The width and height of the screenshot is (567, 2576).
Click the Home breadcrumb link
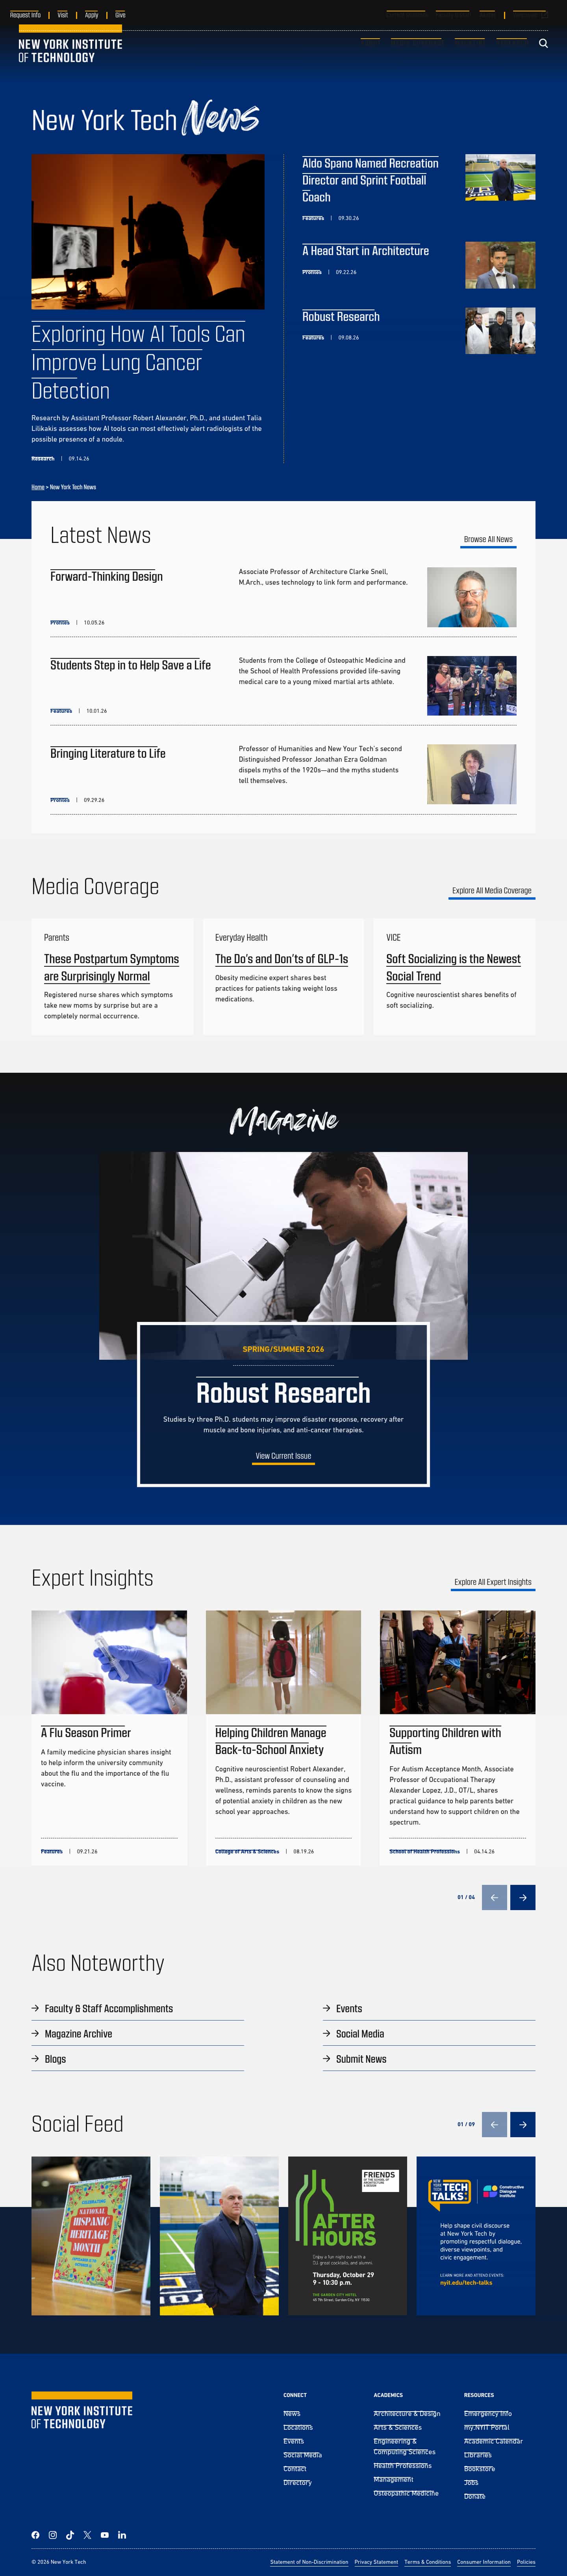tap(38, 487)
